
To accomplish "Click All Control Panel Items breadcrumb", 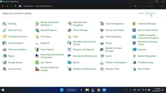I will click(x=43, y=6).
